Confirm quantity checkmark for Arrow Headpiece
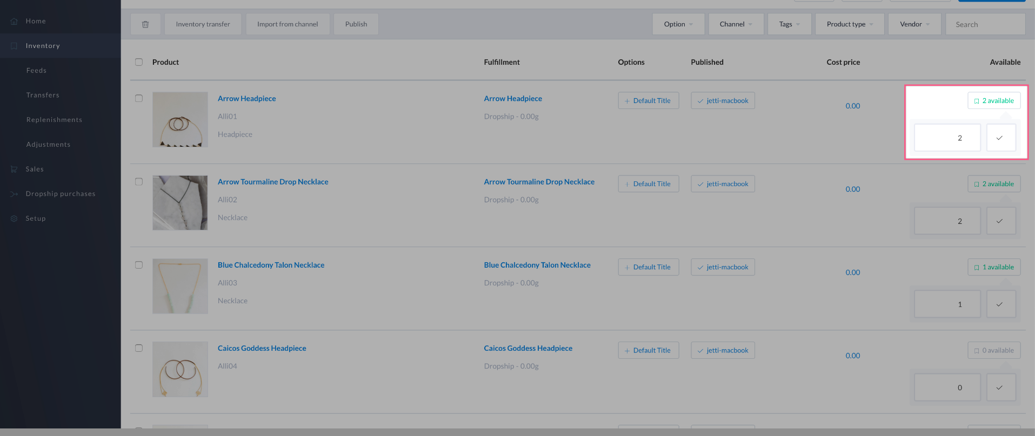Viewport: 1035px width, 436px height. coord(1001,138)
